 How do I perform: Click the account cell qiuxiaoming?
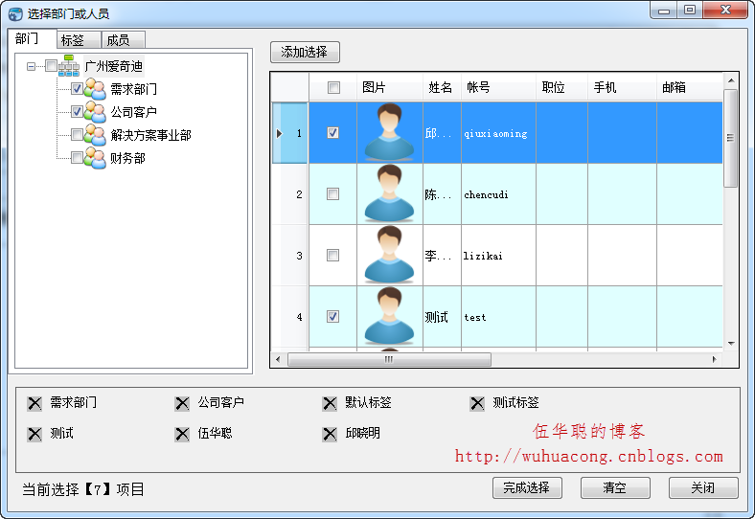tap(498, 132)
